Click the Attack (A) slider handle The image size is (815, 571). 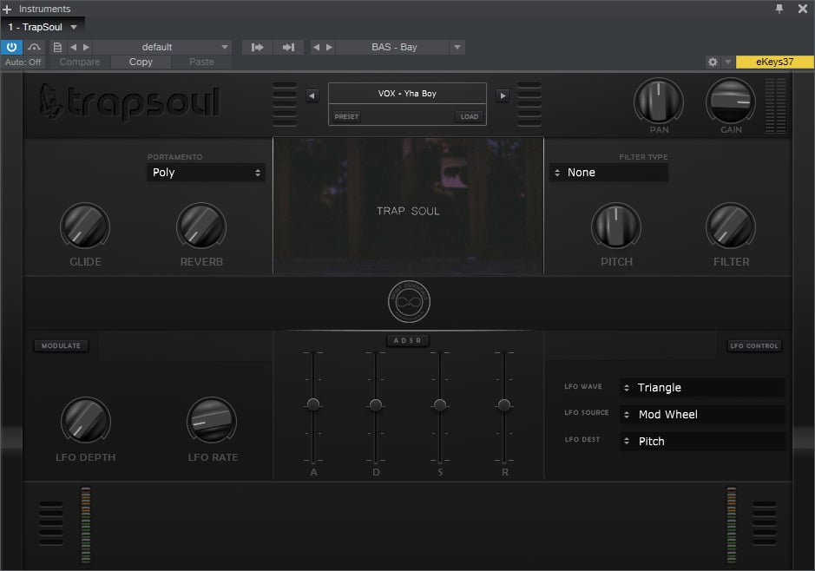(313, 404)
